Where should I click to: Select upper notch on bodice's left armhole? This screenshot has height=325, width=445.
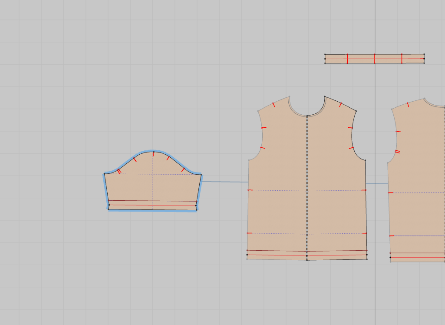tap(263, 128)
